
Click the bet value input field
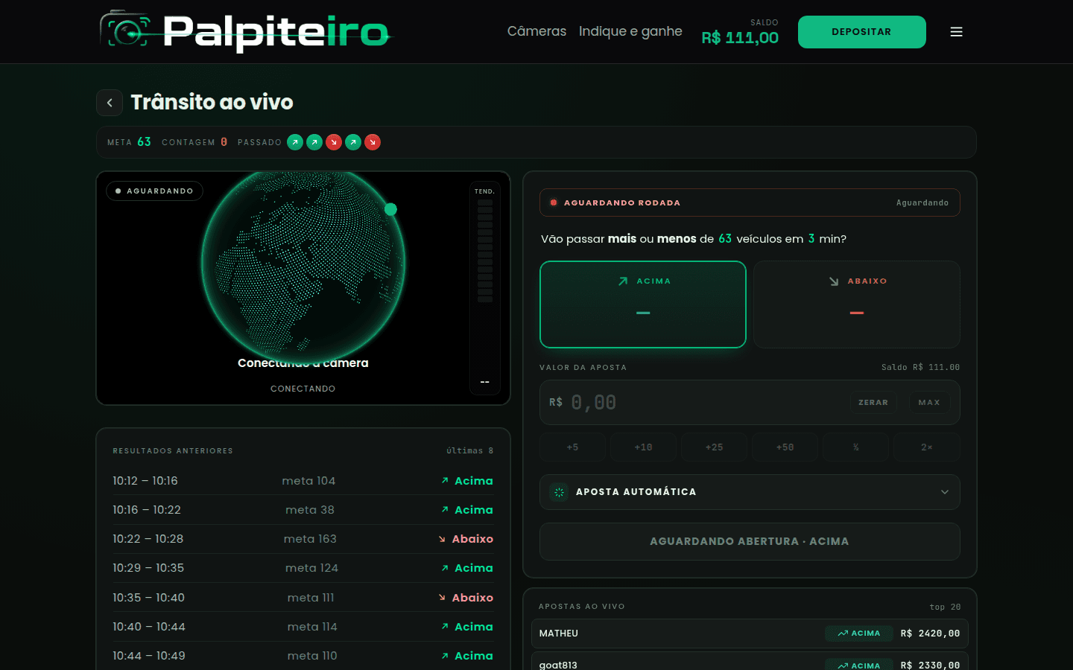700,403
